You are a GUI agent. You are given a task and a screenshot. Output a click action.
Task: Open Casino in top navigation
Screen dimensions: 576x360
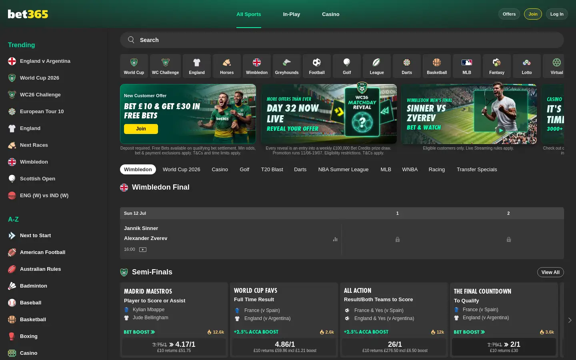pyautogui.click(x=331, y=14)
